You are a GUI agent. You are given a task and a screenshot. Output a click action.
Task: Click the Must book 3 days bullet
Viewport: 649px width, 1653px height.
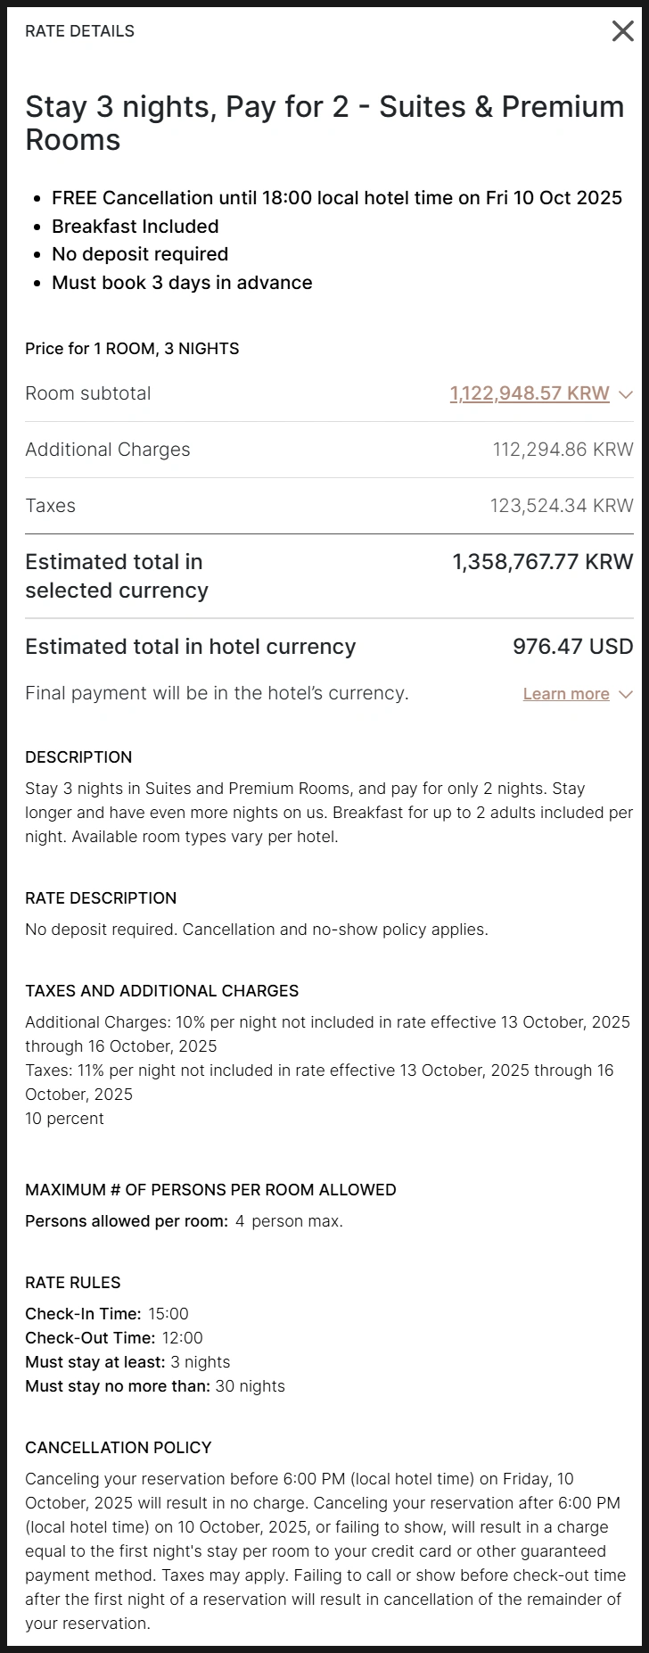[x=182, y=283]
